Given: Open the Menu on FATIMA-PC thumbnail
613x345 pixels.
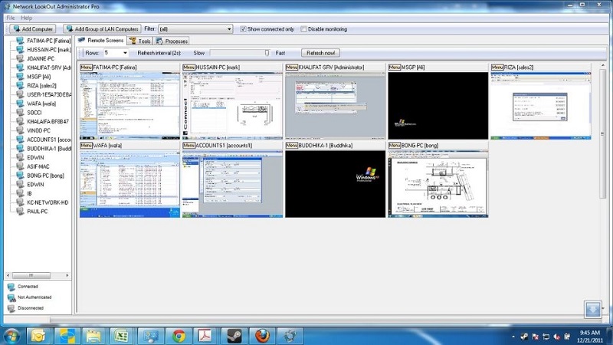Looking at the screenshot, I should coord(86,67).
